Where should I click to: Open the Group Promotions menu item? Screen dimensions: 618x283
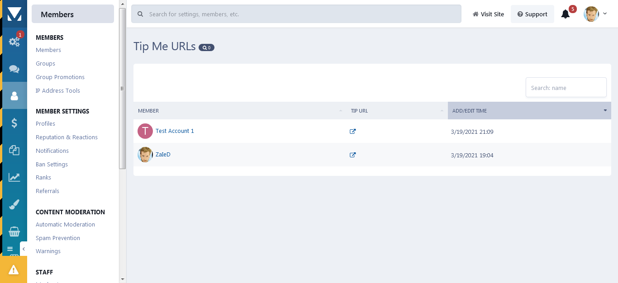60,77
